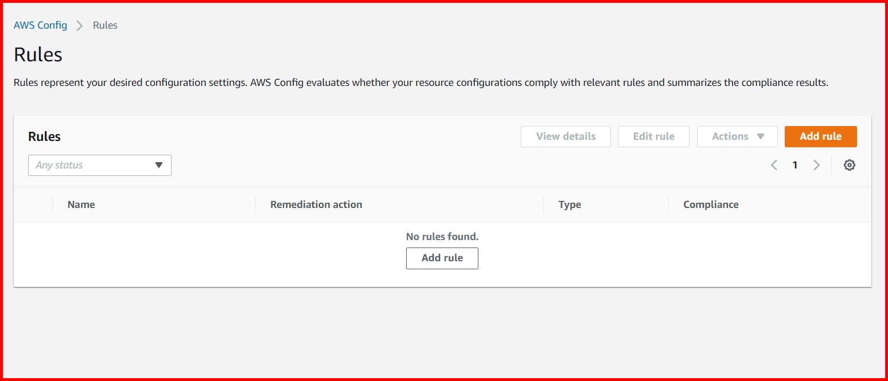Select page 1 in pagination

pyautogui.click(x=795, y=164)
